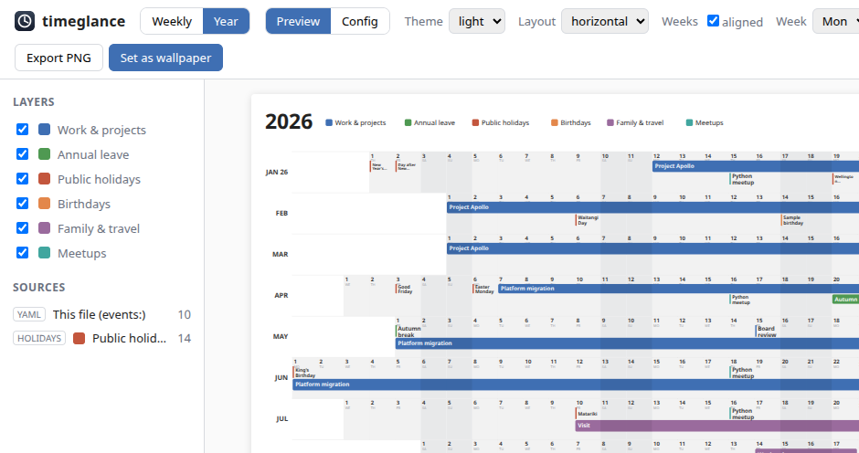Image resolution: width=859 pixels, height=453 pixels.
Task: Click the JUL month label
Action: 282,418
